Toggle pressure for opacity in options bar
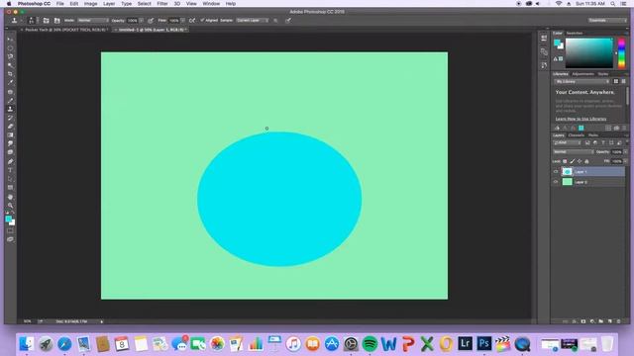This screenshot has height=356, width=634. 151,20
